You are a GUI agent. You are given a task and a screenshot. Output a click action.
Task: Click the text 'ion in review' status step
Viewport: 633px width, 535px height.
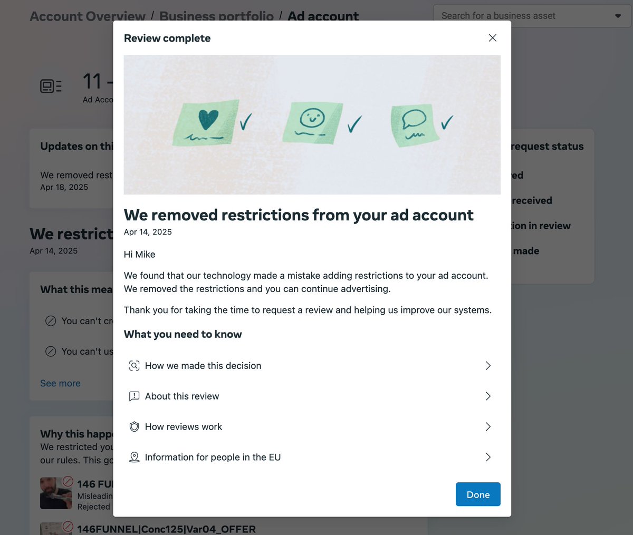tap(541, 226)
